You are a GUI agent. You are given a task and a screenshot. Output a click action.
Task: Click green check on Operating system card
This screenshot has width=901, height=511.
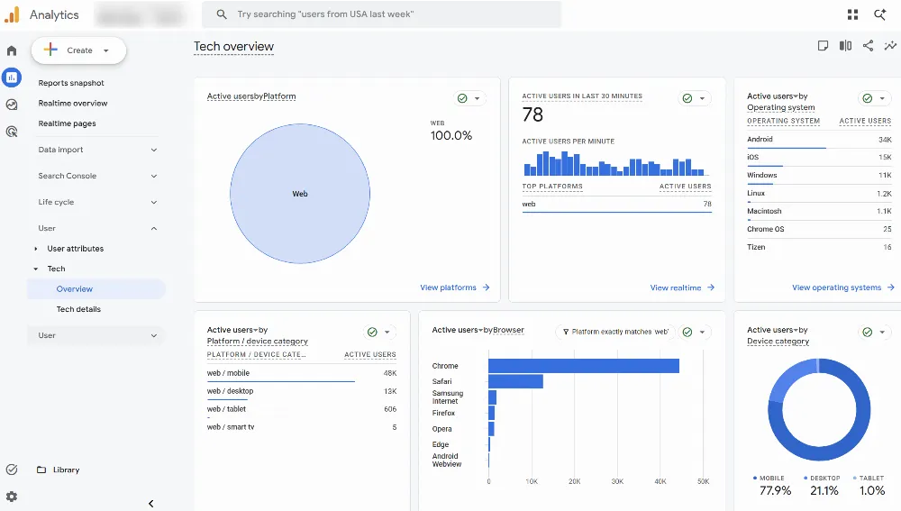click(x=867, y=98)
